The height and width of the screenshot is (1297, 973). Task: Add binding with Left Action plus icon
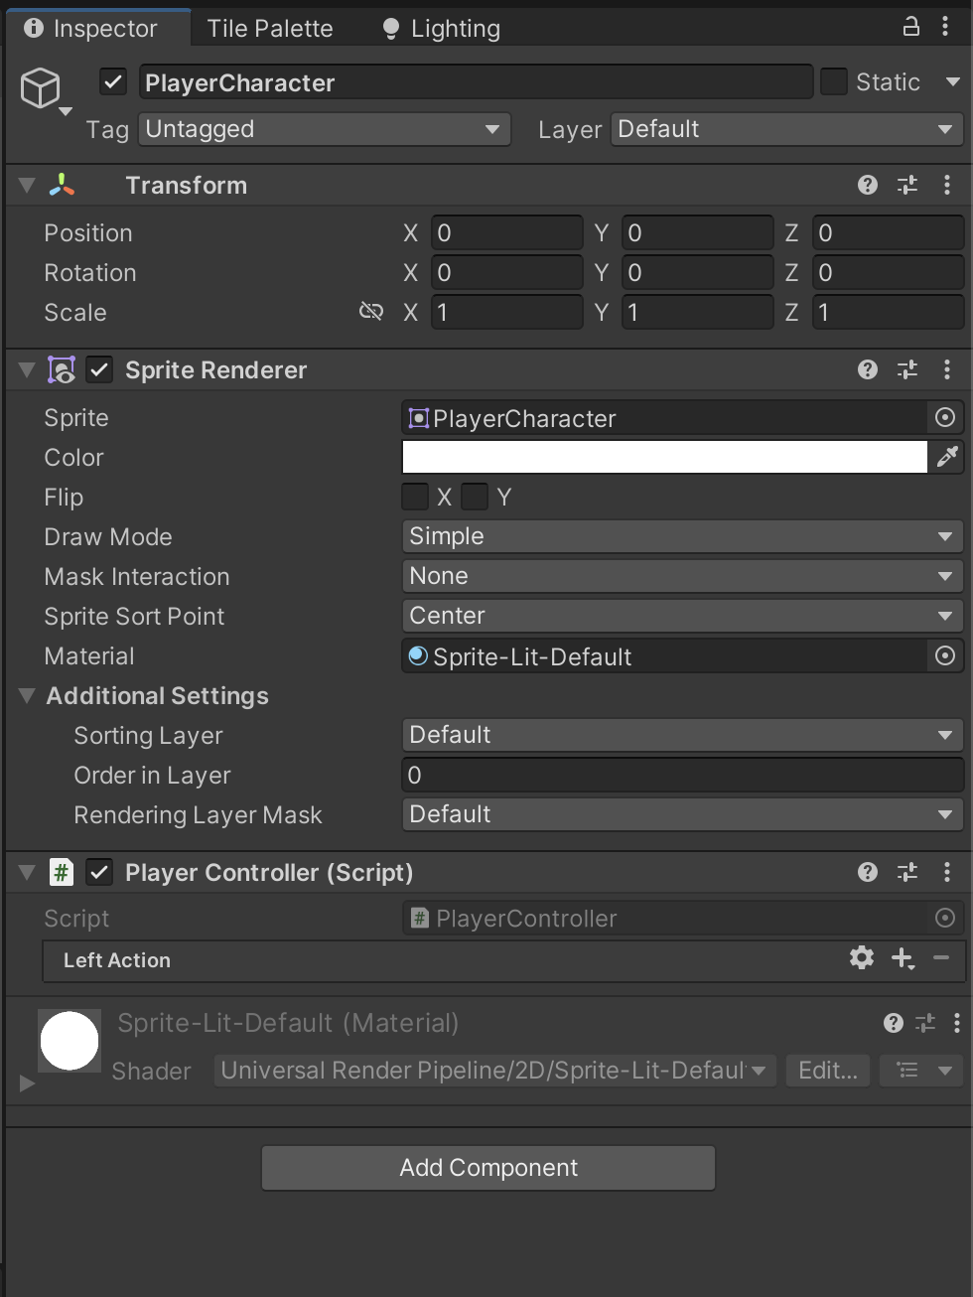902,958
